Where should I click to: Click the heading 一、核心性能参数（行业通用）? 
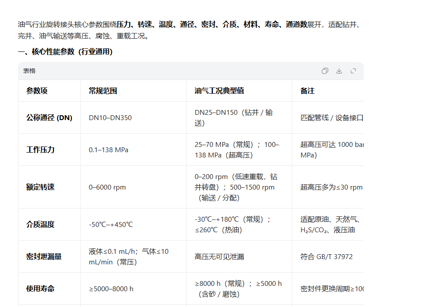coord(65,52)
